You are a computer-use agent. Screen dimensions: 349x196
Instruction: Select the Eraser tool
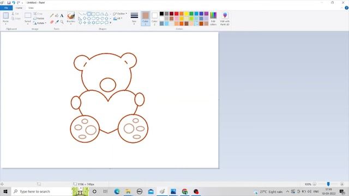click(x=52, y=22)
